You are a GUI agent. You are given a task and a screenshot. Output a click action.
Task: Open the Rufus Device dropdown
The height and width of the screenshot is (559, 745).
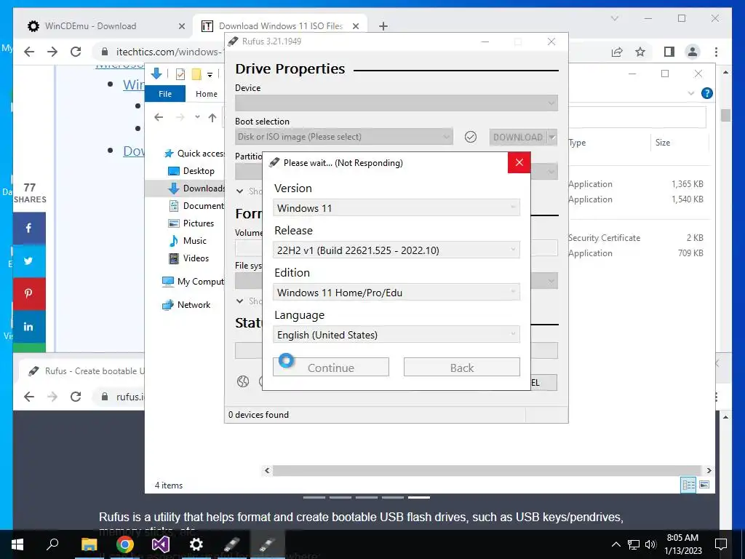397,103
